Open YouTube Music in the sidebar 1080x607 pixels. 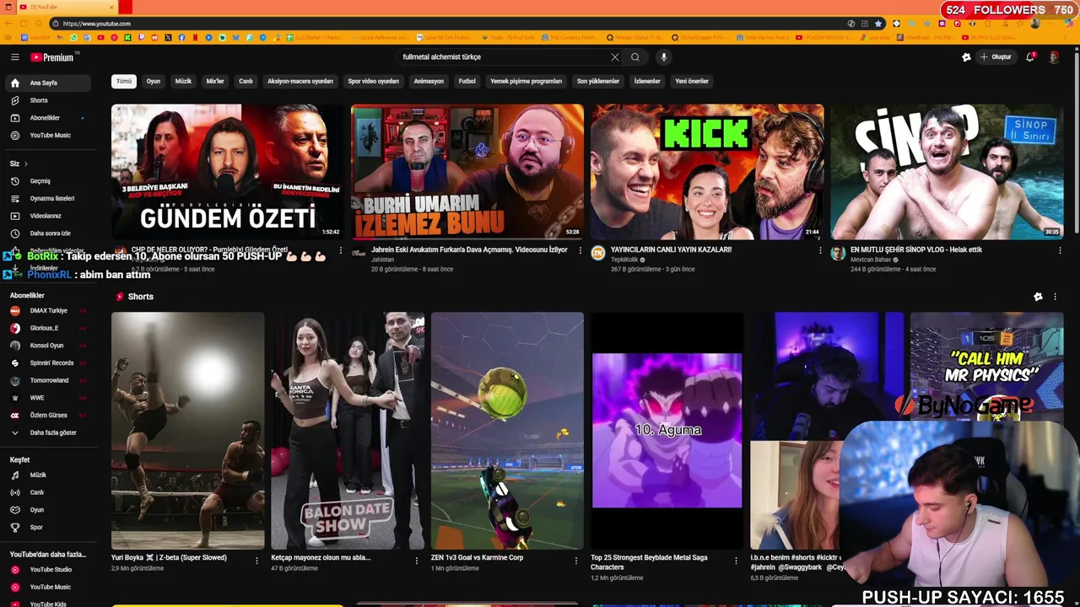[48, 135]
